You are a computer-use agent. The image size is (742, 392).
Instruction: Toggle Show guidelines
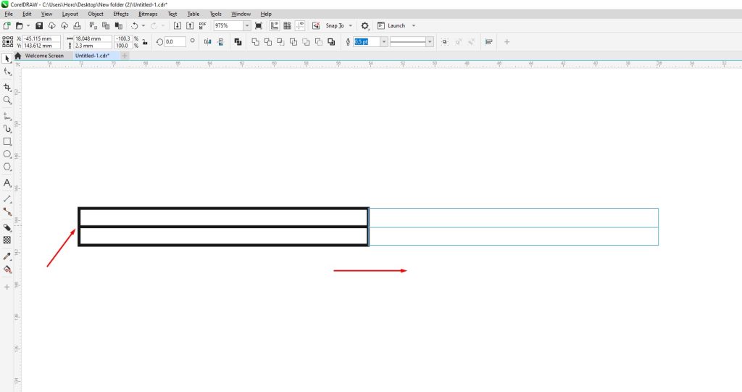300,25
